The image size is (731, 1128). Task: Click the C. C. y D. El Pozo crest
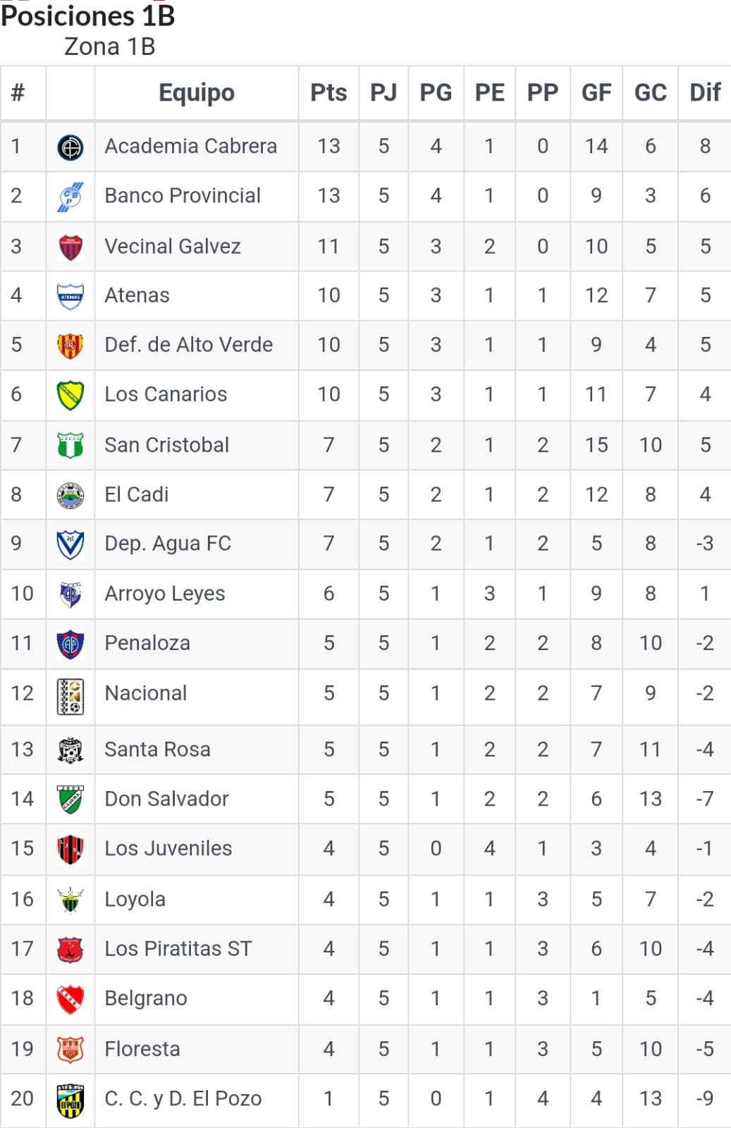point(70,1100)
